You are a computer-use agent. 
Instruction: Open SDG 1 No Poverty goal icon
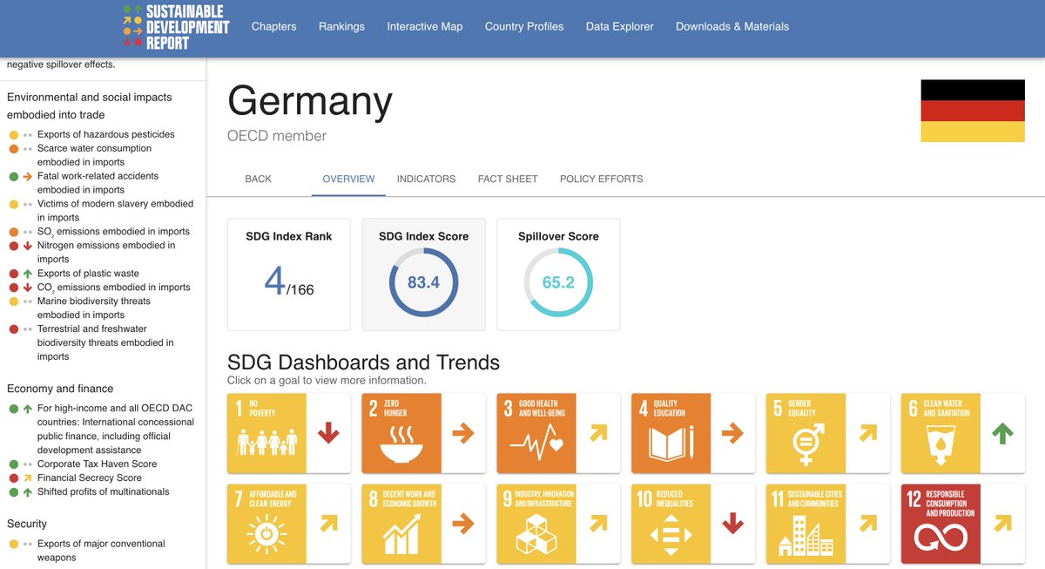[266, 433]
